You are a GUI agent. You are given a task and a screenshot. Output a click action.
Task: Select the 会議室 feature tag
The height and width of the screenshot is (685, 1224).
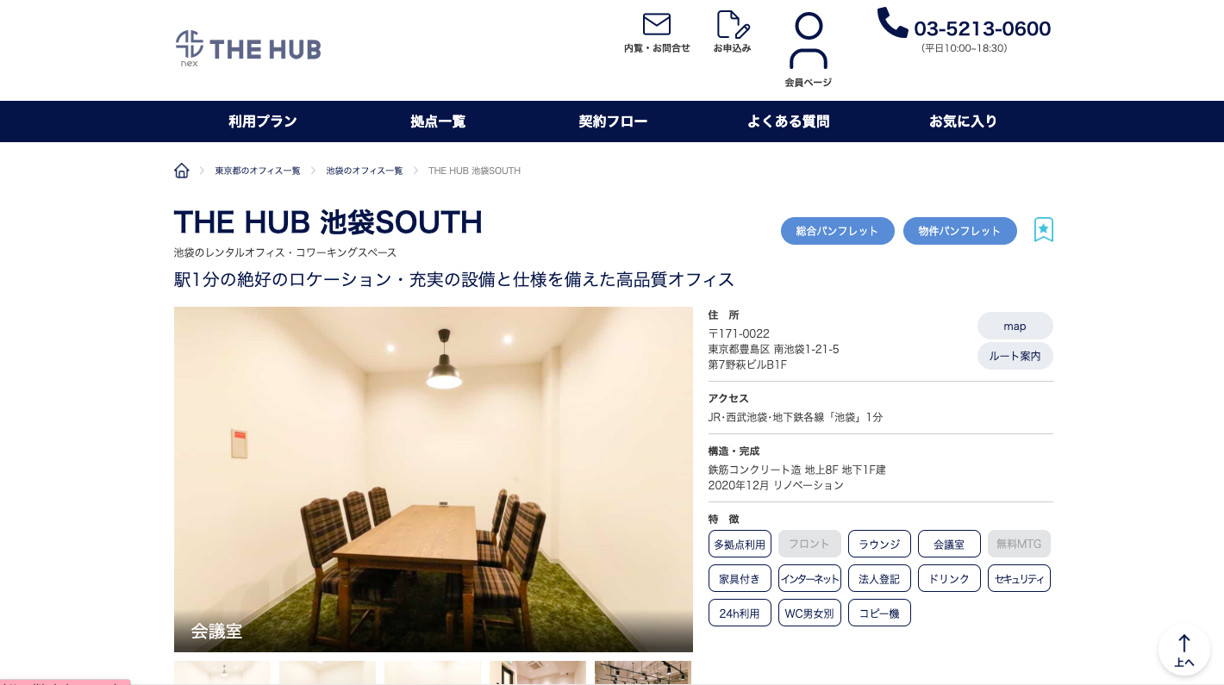click(x=949, y=544)
